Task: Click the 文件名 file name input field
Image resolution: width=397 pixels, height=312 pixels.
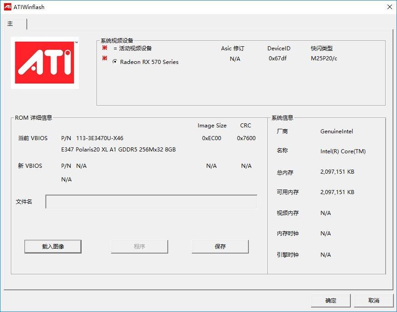Action: [x=151, y=202]
